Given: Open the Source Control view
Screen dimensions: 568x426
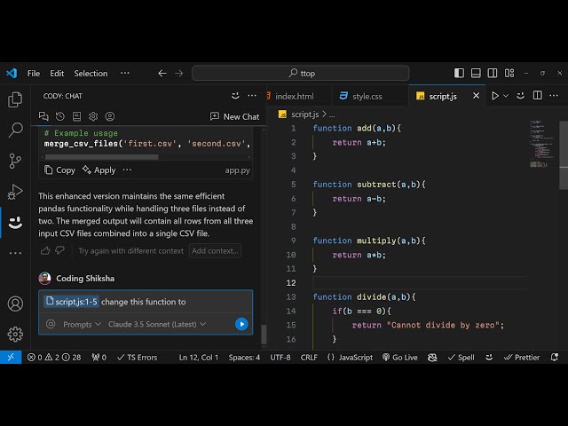Looking at the screenshot, I should click(15, 161).
